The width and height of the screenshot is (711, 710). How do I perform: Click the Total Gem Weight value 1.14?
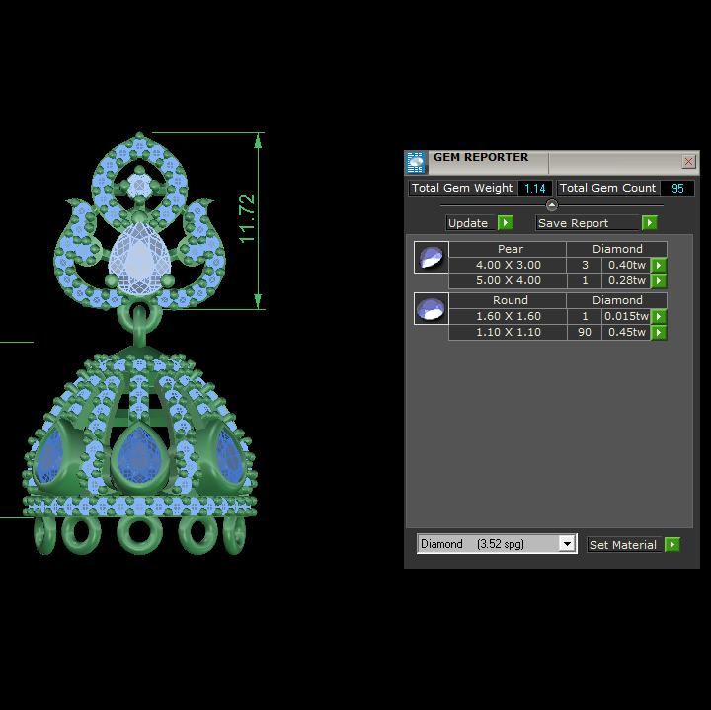534,189
